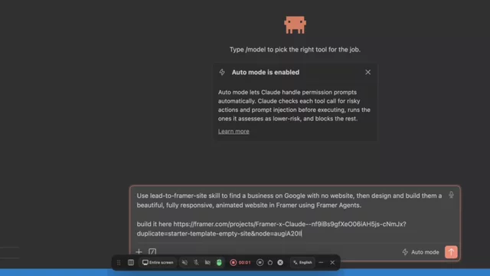490x276 pixels.
Task: Start voice dictation with the microphone icon
Action: pos(451,195)
